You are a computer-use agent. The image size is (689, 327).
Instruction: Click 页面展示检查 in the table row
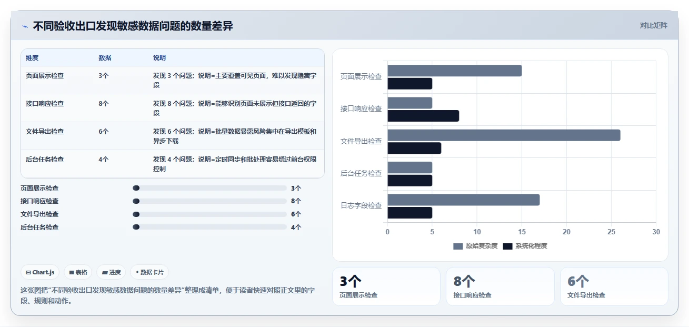click(x=45, y=75)
